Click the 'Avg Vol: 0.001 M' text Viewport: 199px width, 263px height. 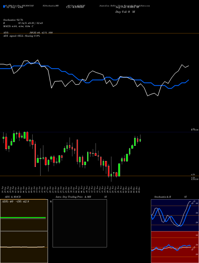(x=127, y=7)
